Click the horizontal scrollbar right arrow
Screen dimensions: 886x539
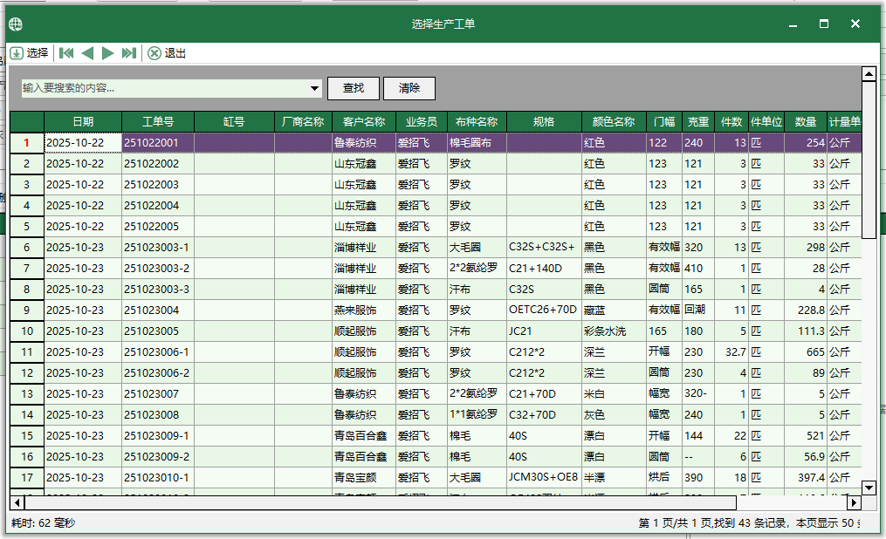(x=854, y=503)
